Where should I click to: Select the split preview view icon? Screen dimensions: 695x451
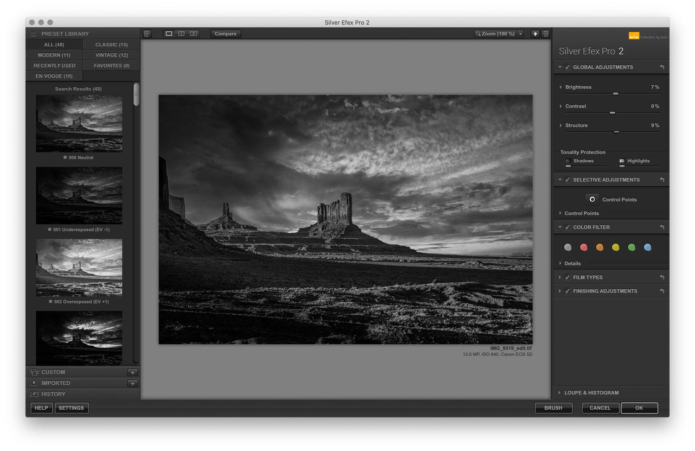[181, 34]
